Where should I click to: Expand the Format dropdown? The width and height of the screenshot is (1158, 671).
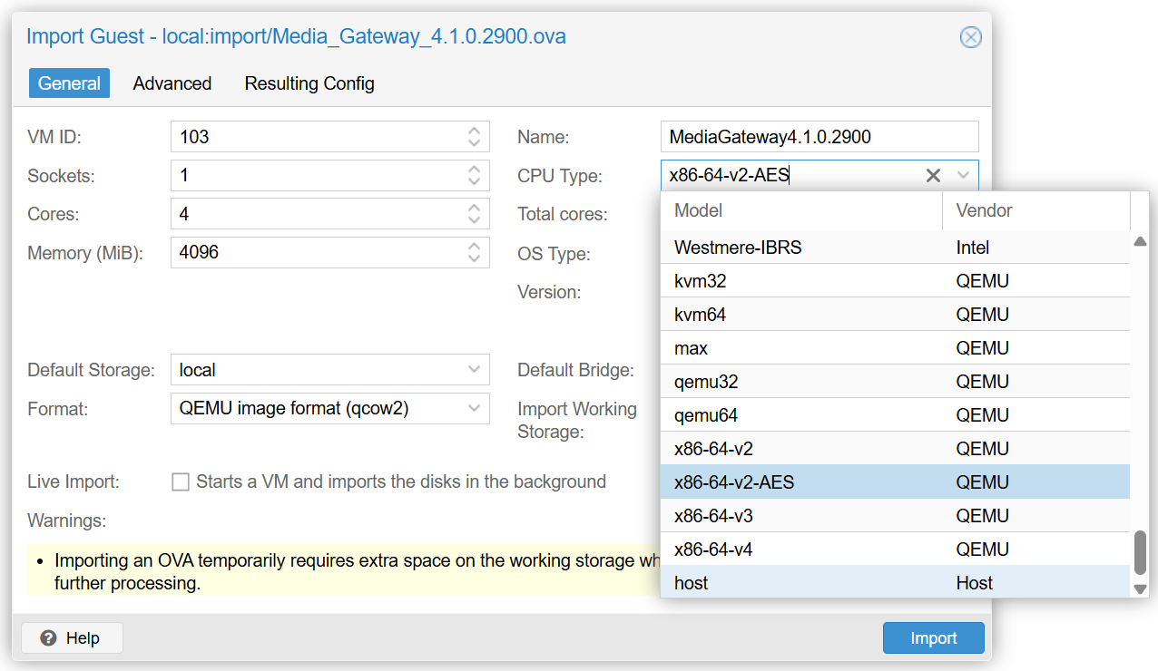474,409
